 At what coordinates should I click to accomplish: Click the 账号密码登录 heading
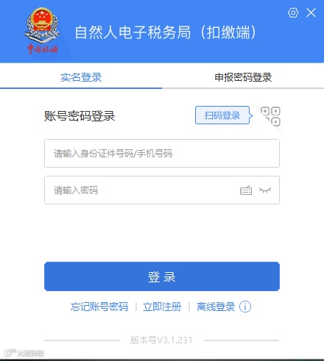[80, 116]
